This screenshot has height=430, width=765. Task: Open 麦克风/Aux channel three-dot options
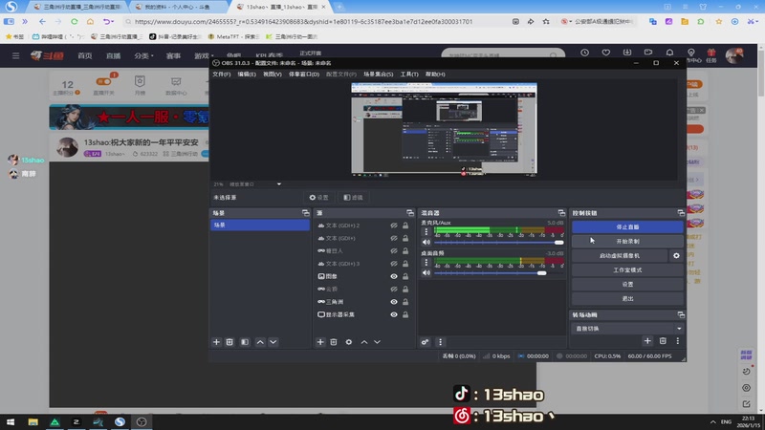(426, 232)
